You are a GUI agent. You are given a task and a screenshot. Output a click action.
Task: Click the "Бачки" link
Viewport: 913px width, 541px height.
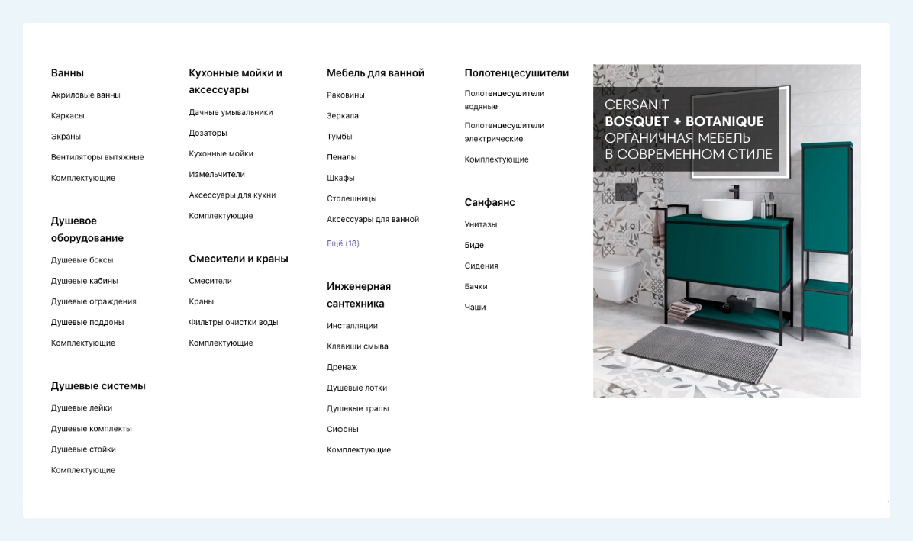pyautogui.click(x=476, y=287)
